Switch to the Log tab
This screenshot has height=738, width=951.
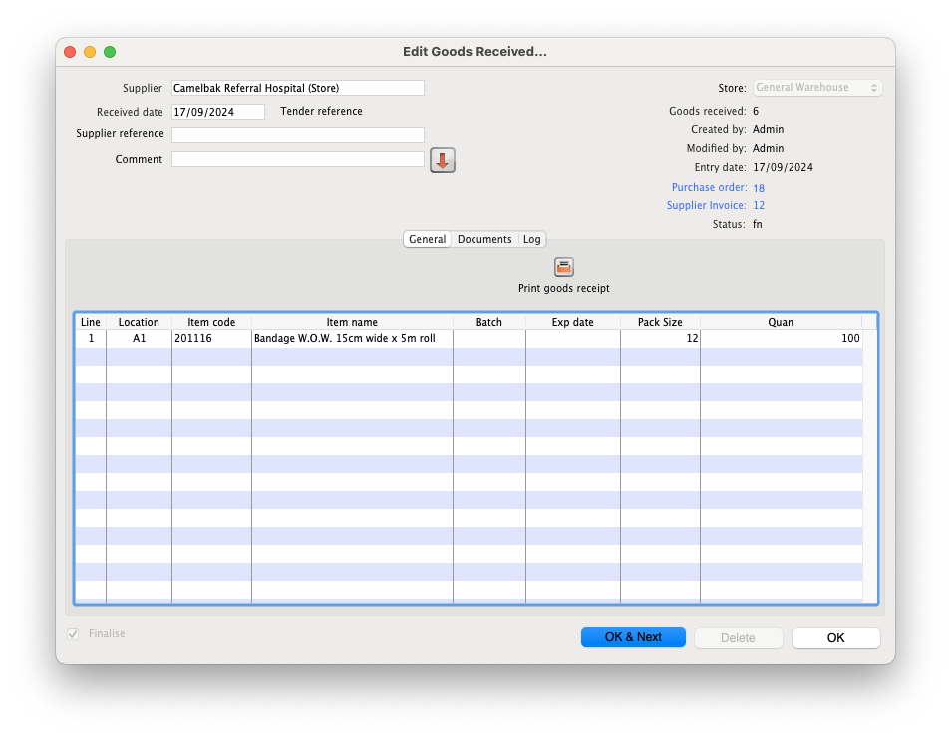coord(532,240)
